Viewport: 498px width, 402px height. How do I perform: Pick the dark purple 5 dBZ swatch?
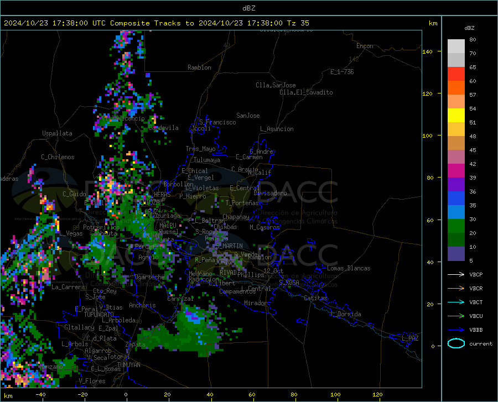(x=456, y=254)
